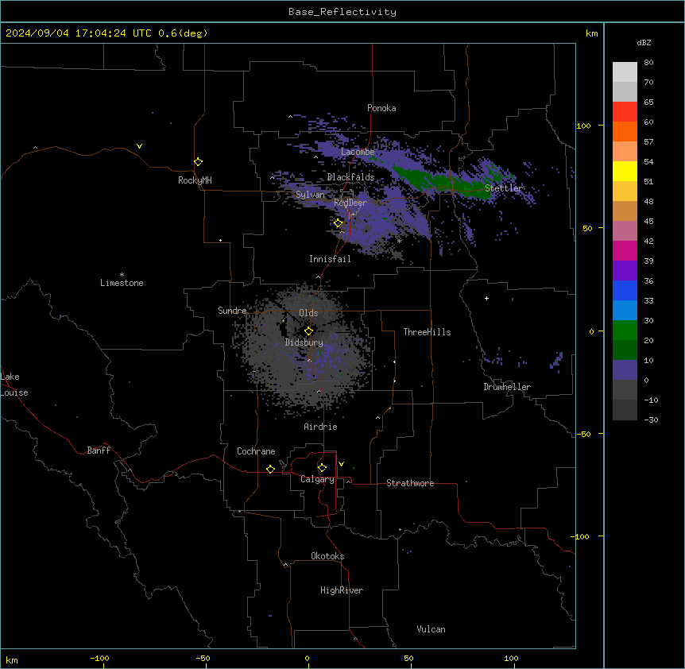Choose the slate purple 10-0 dBZ swatch
This screenshot has height=669, width=685.
coord(625,370)
